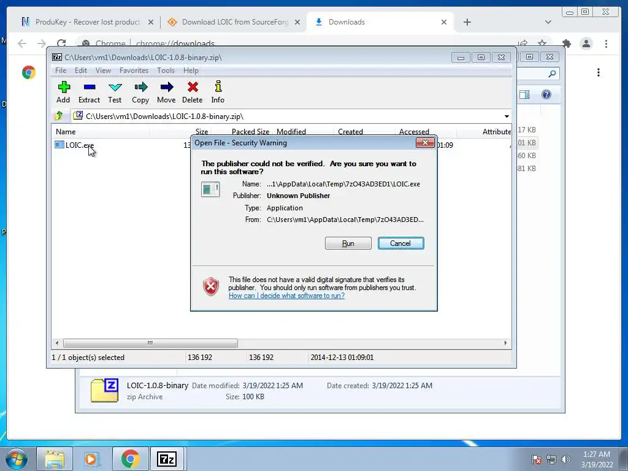Open the Windows Start menu
This screenshot has width=628, height=471.
click(17, 459)
